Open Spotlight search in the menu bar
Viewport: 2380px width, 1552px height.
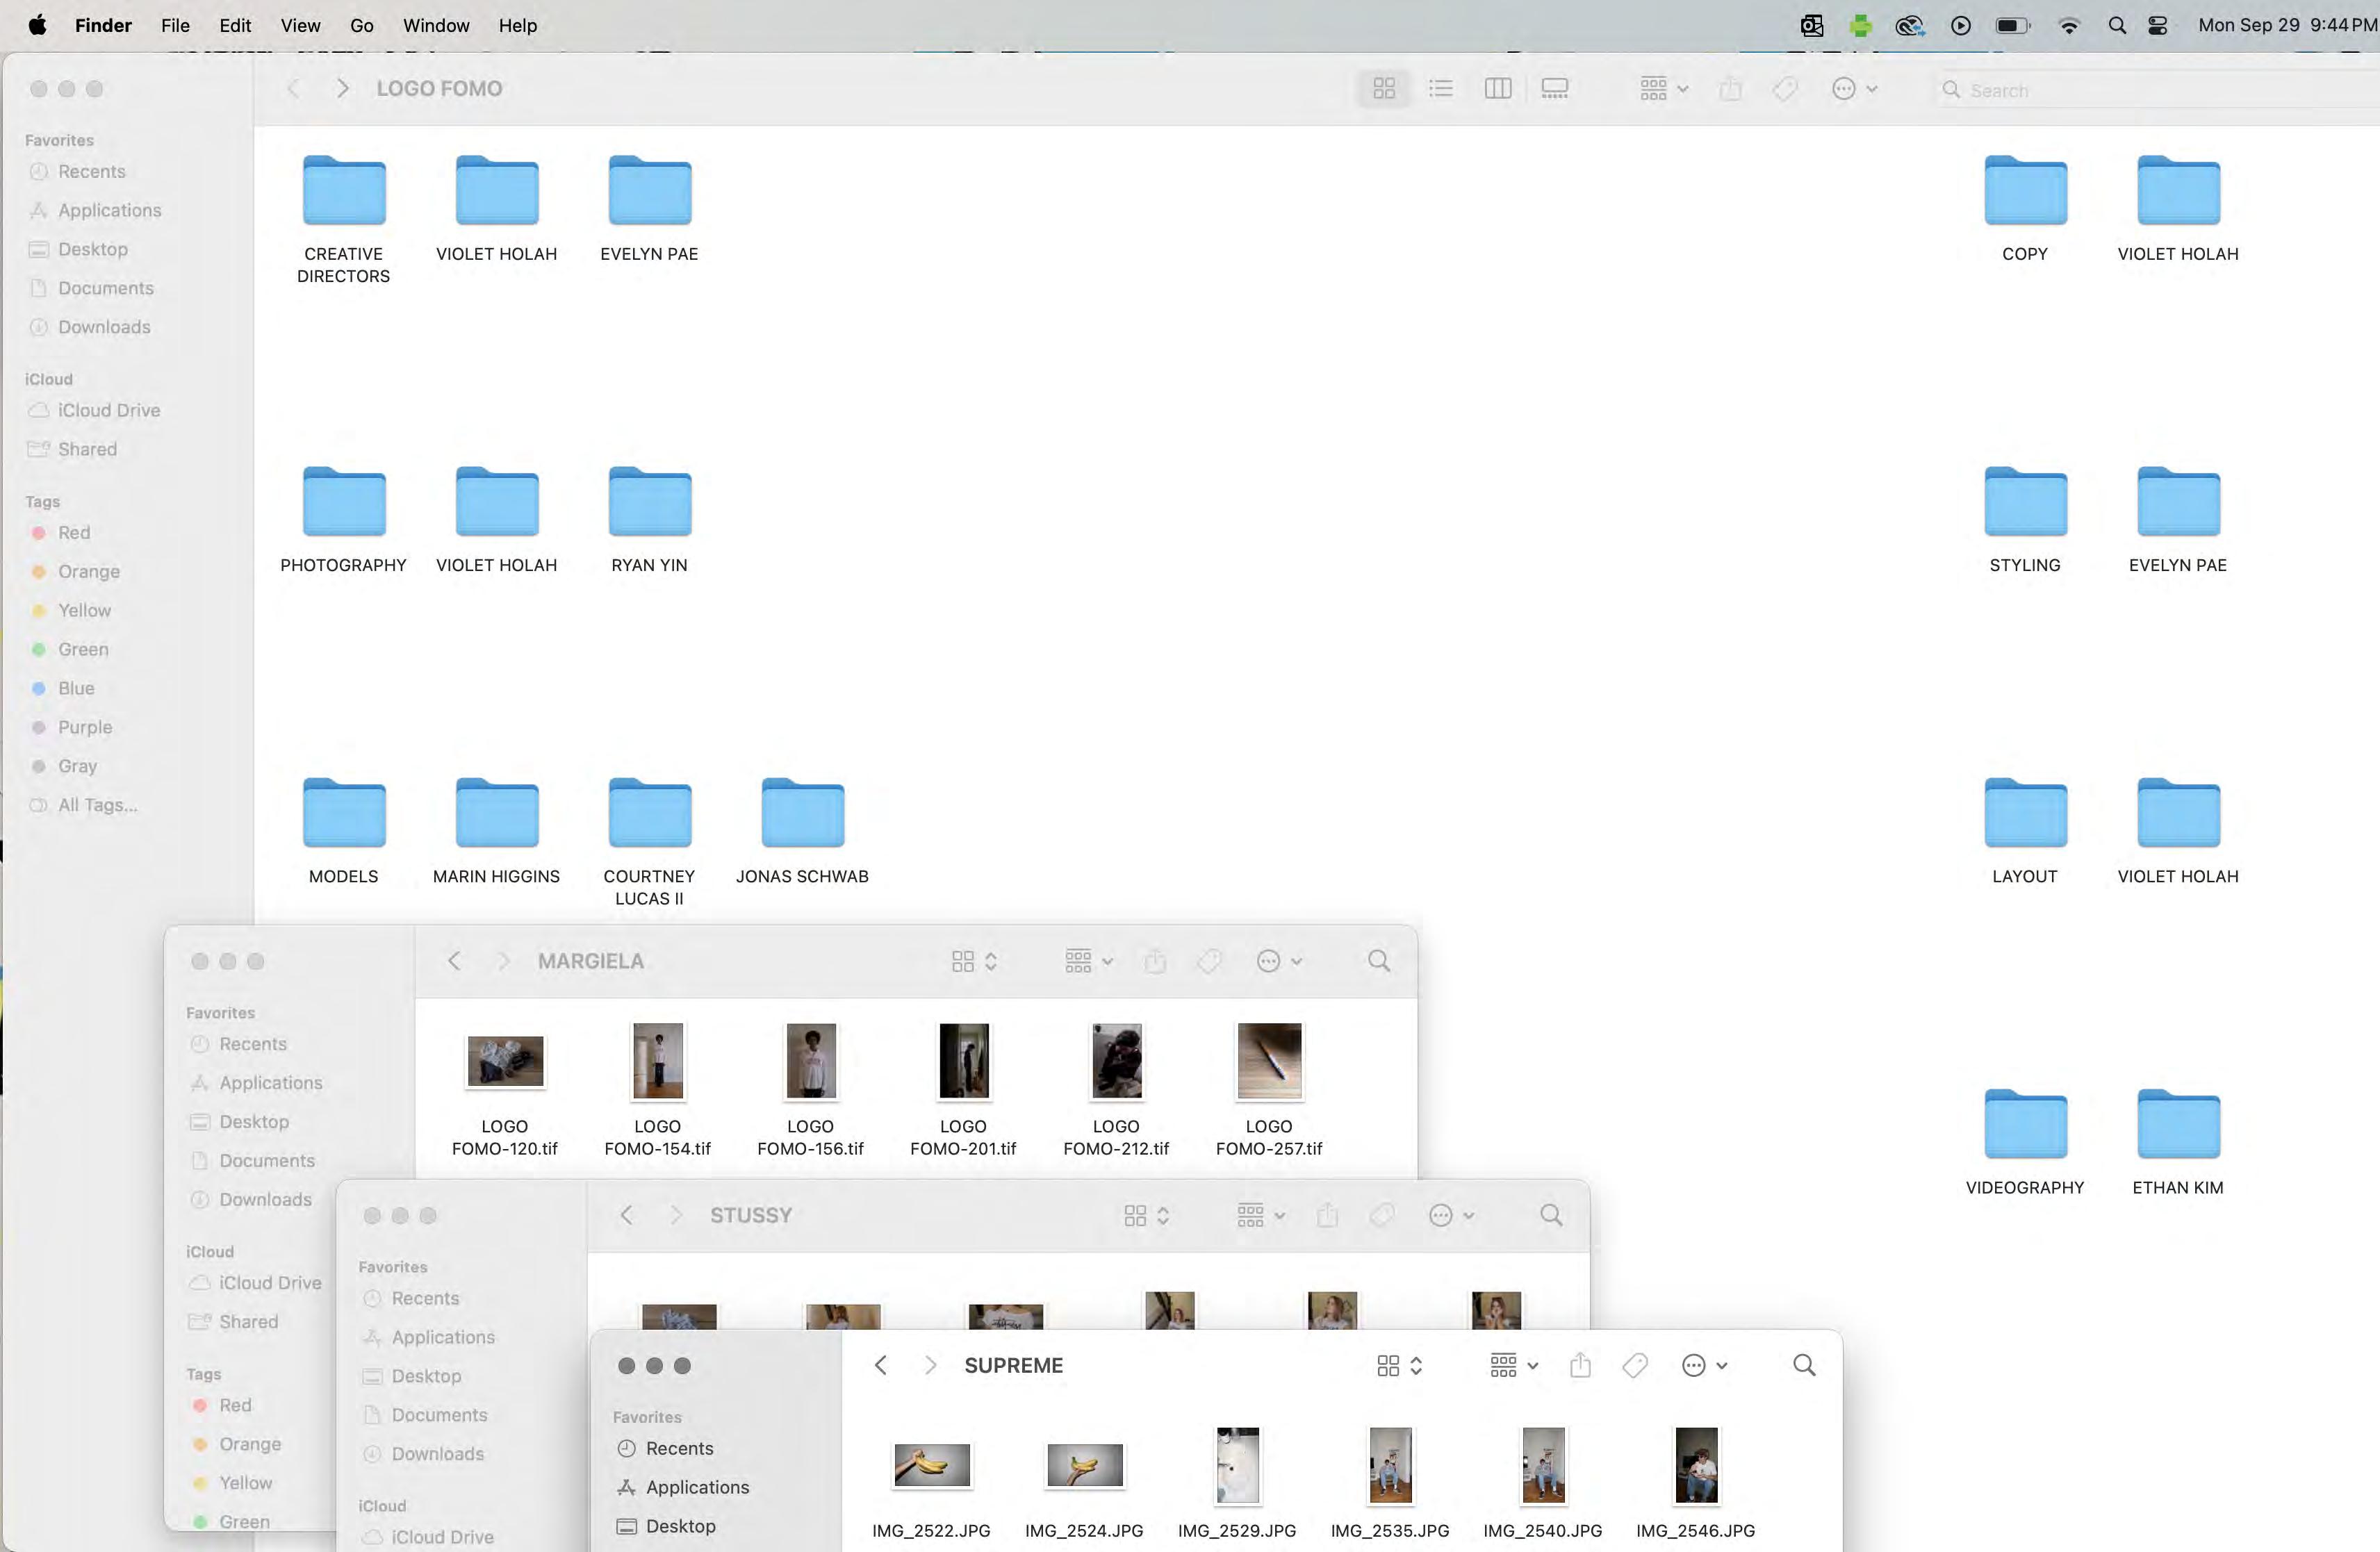(2116, 26)
